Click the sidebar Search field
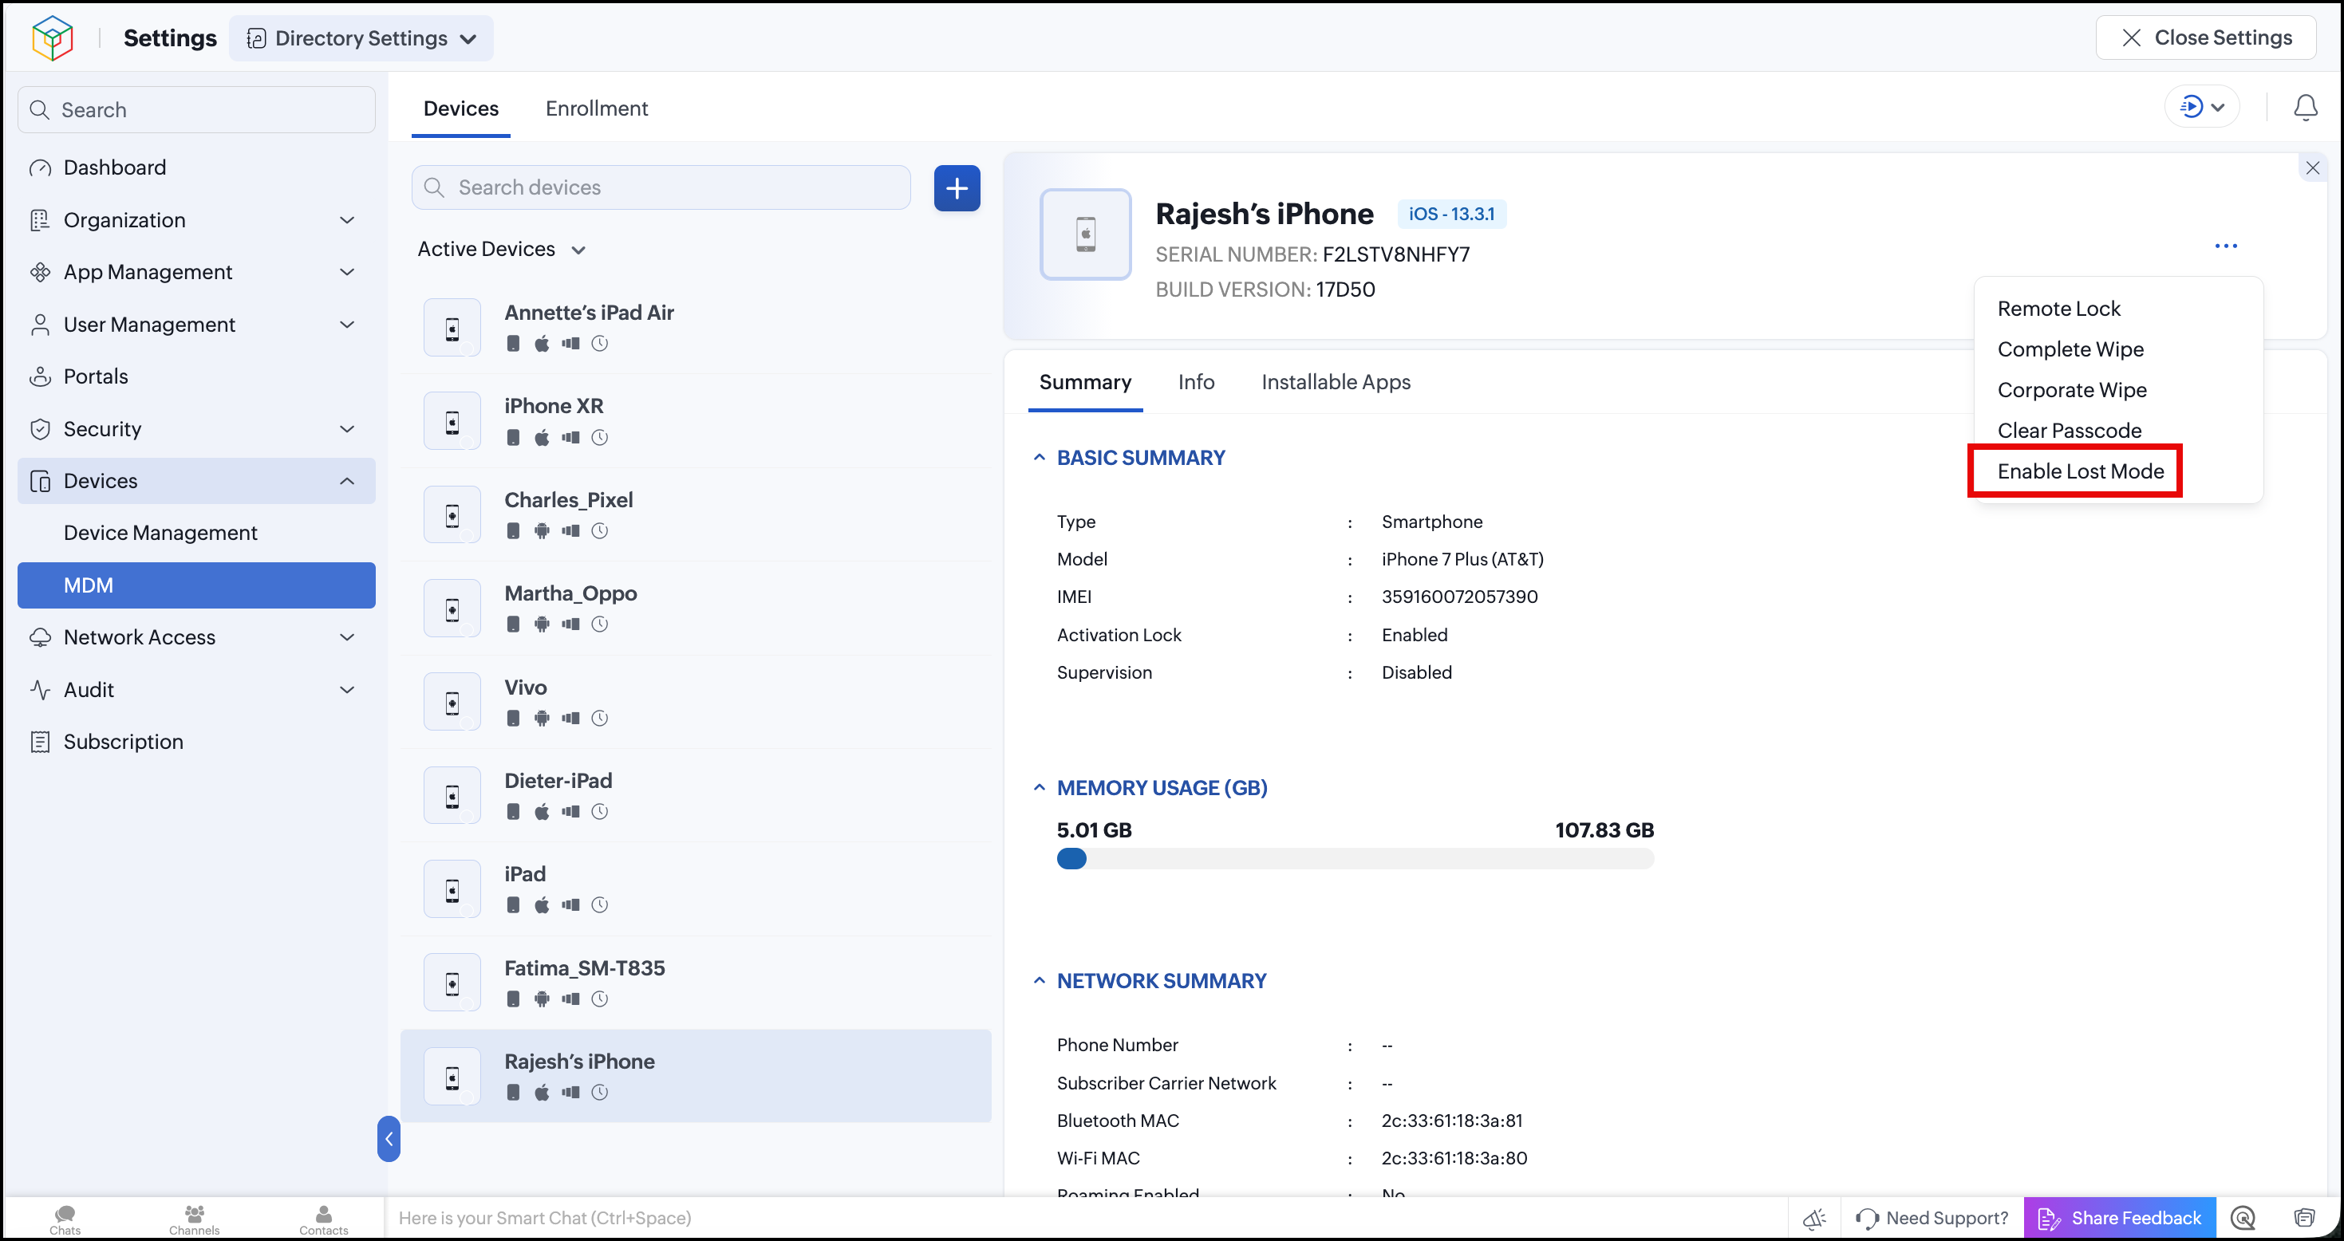 (195, 110)
